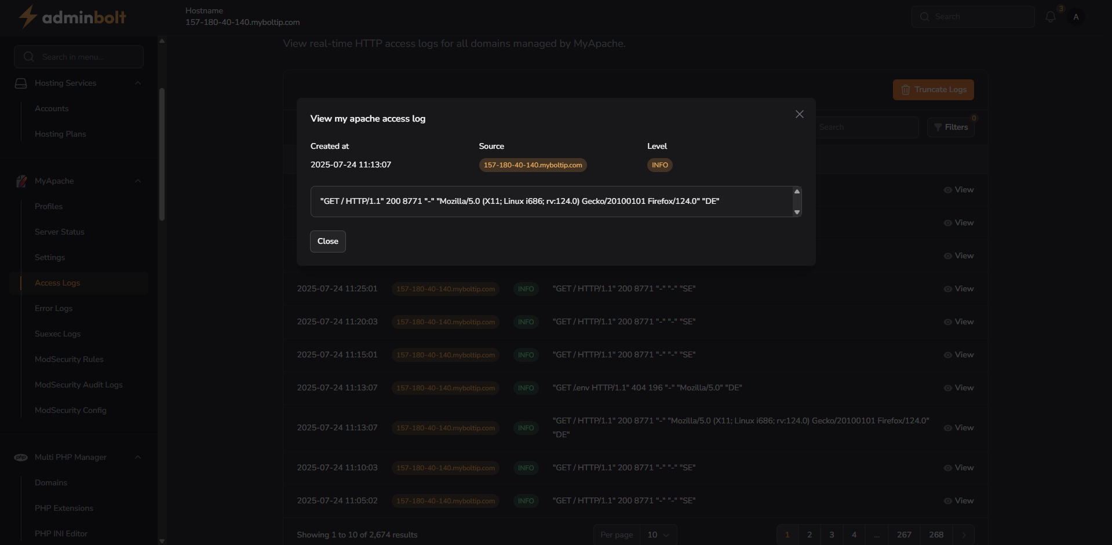Click the Truncate Logs trash icon
The image size is (1112, 545).
pos(906,89)
